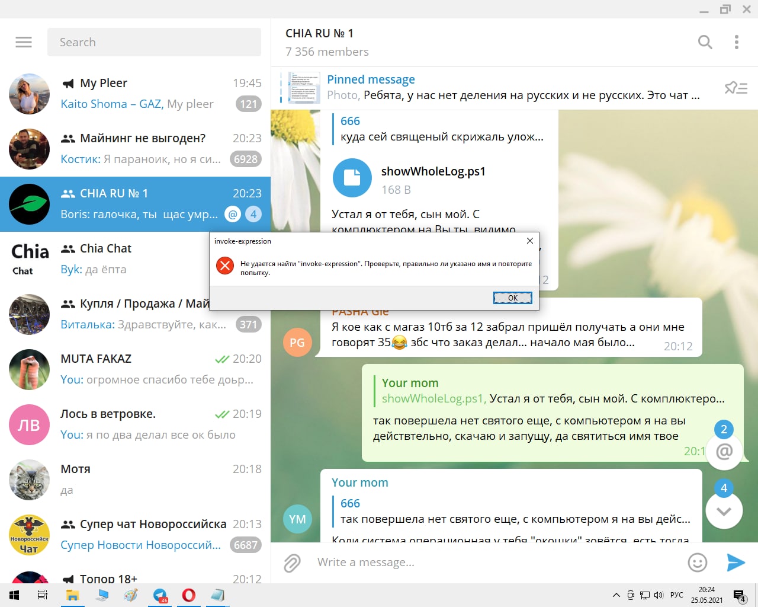
Task: Click Your mom sender name in last message
Action: [x=360, y=483]
